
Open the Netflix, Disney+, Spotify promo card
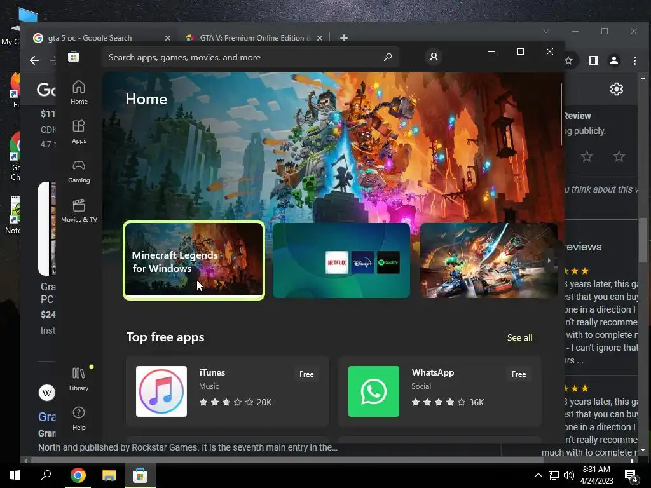[341, 261]
